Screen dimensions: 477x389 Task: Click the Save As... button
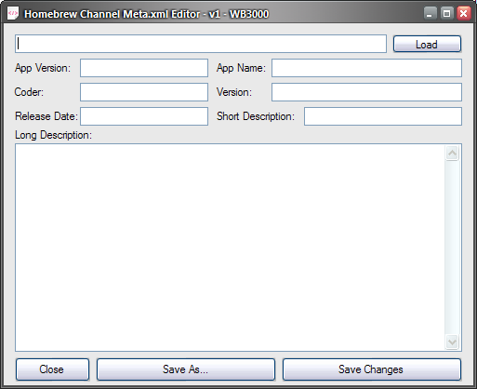pyautogui.click(x=186, y=369)
